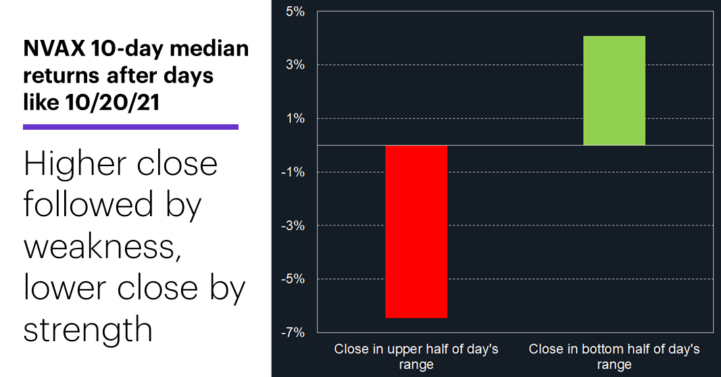Click the 'lower close by' text line
Viewport: 721px width, 377px height.
134,288
